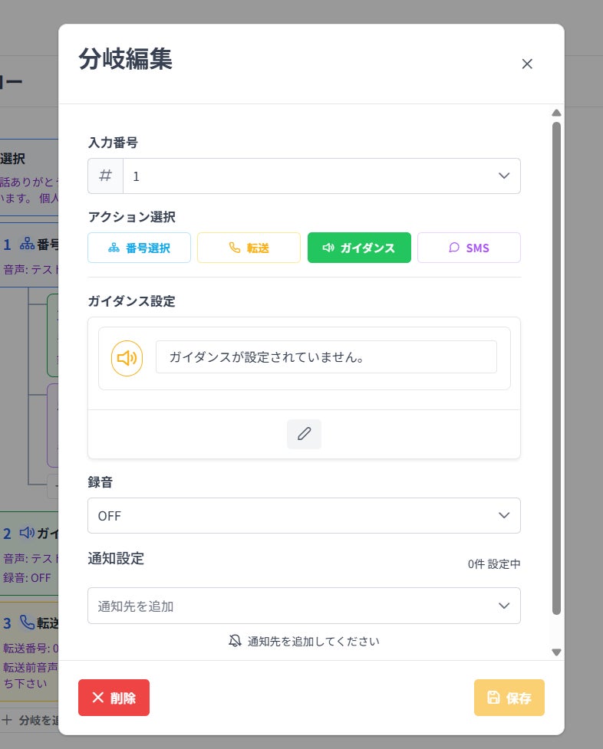The height and width of the screenshot is (749, 603).
Task: Click the 通知先を追加してください hint text
Action: (x=313, y=641)
